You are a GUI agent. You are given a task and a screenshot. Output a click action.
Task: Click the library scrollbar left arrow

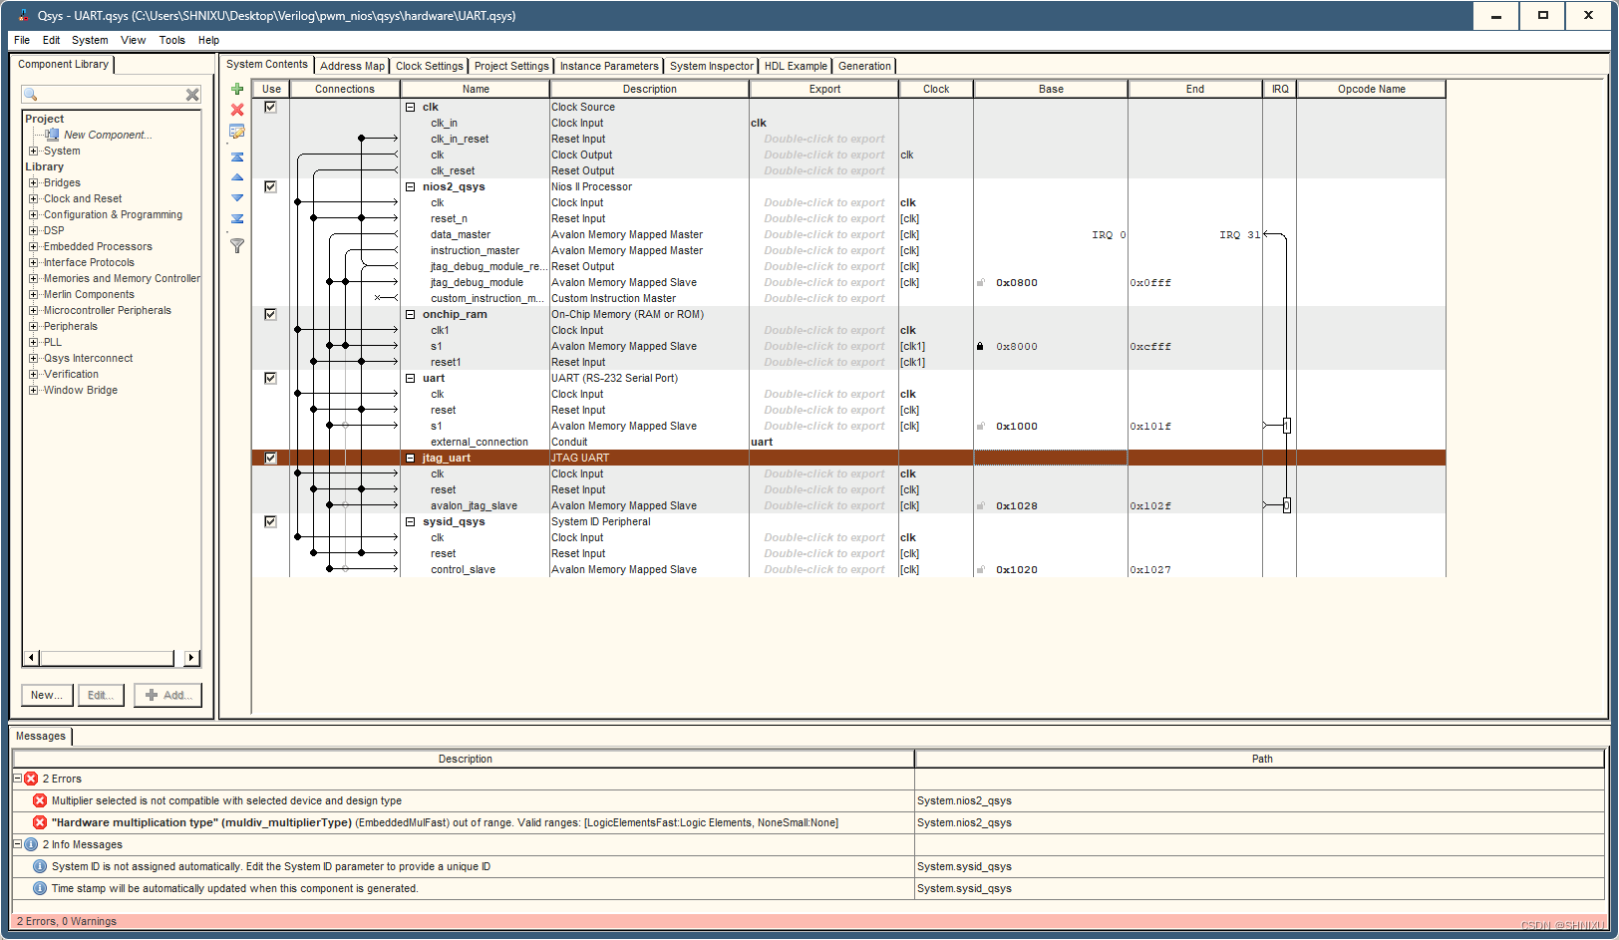(x=31, y=658)
